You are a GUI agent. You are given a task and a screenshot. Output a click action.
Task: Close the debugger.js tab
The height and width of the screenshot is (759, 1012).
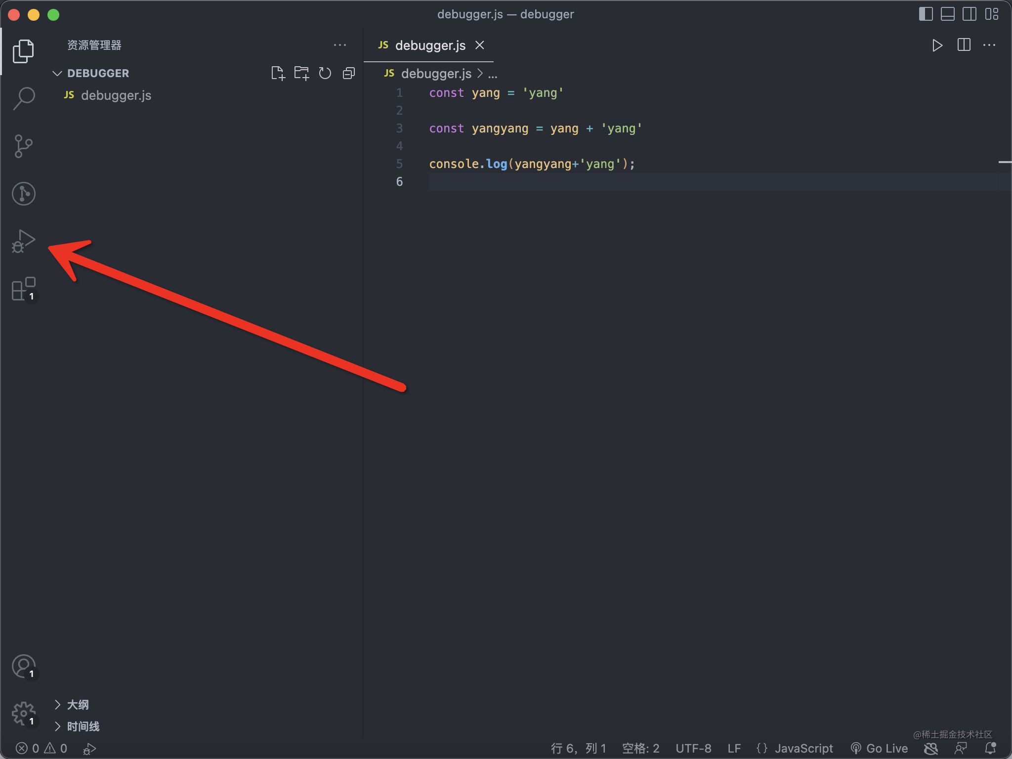click(x=479, y=45)
